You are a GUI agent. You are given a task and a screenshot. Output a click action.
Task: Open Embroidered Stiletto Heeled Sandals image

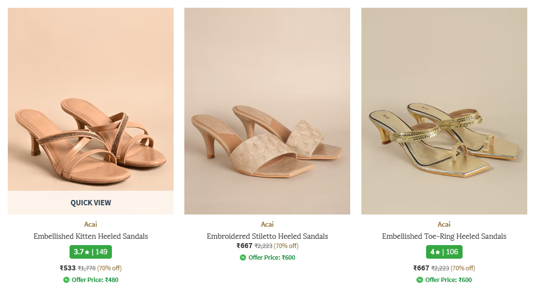tap(267, 111)
